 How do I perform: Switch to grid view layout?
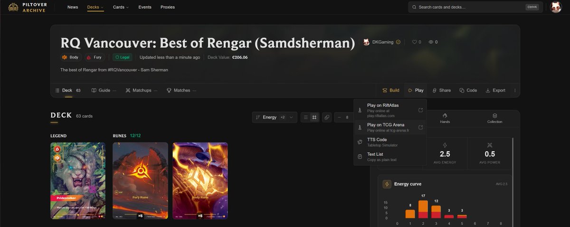point(313,117)
